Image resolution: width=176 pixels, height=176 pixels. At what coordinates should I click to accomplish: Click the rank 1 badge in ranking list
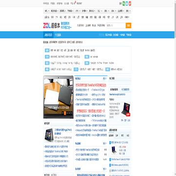(110, 142)
